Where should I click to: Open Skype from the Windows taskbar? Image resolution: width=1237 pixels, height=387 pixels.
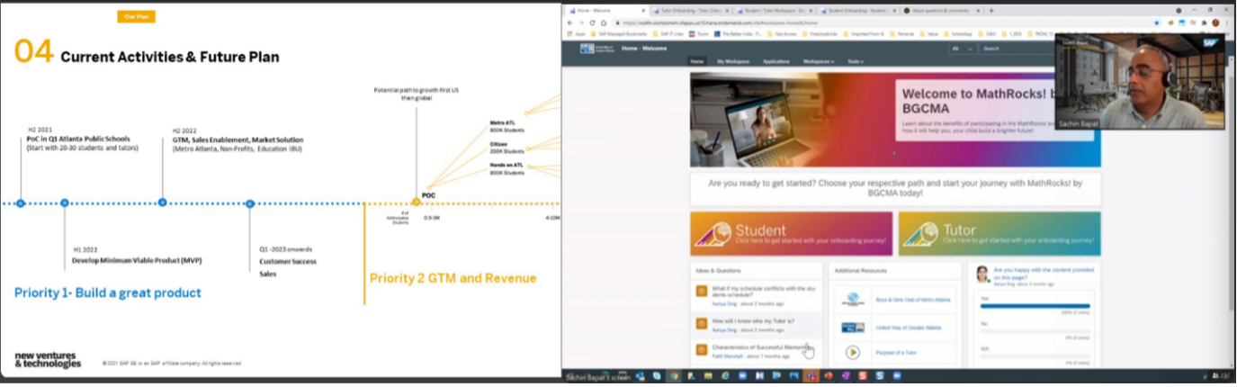(657, 375)
